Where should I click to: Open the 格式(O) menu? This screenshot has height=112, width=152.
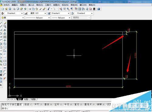pos(40,5)
